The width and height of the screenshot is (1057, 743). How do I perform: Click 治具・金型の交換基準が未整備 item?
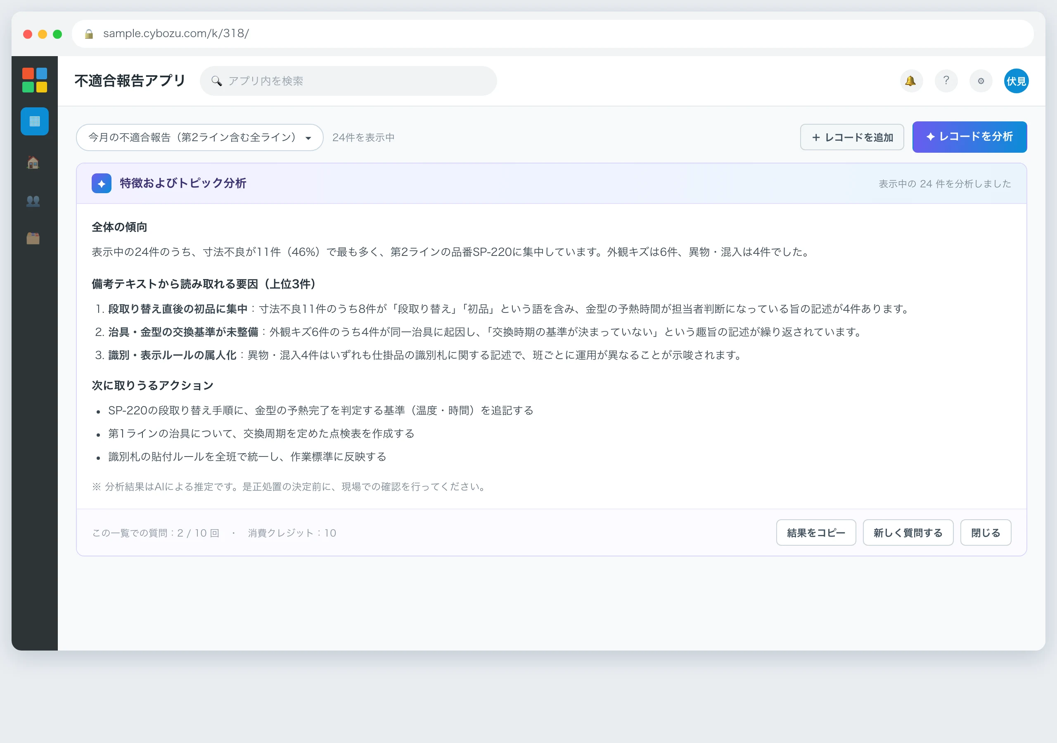tap(183, 332)
